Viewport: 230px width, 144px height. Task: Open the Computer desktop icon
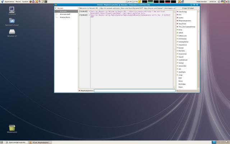tap(12, 10)
